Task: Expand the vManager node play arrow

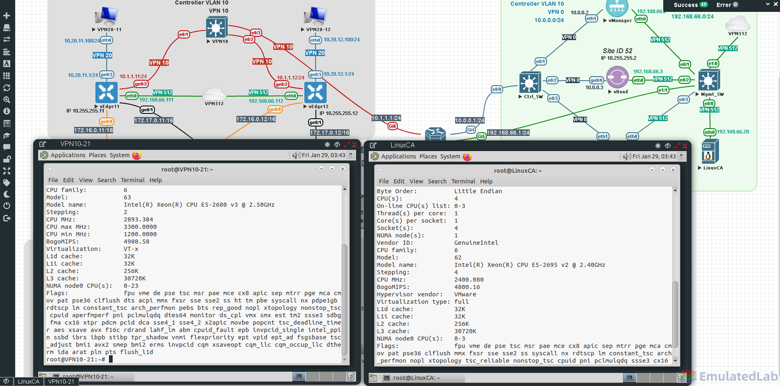Action: pos(605,20)
